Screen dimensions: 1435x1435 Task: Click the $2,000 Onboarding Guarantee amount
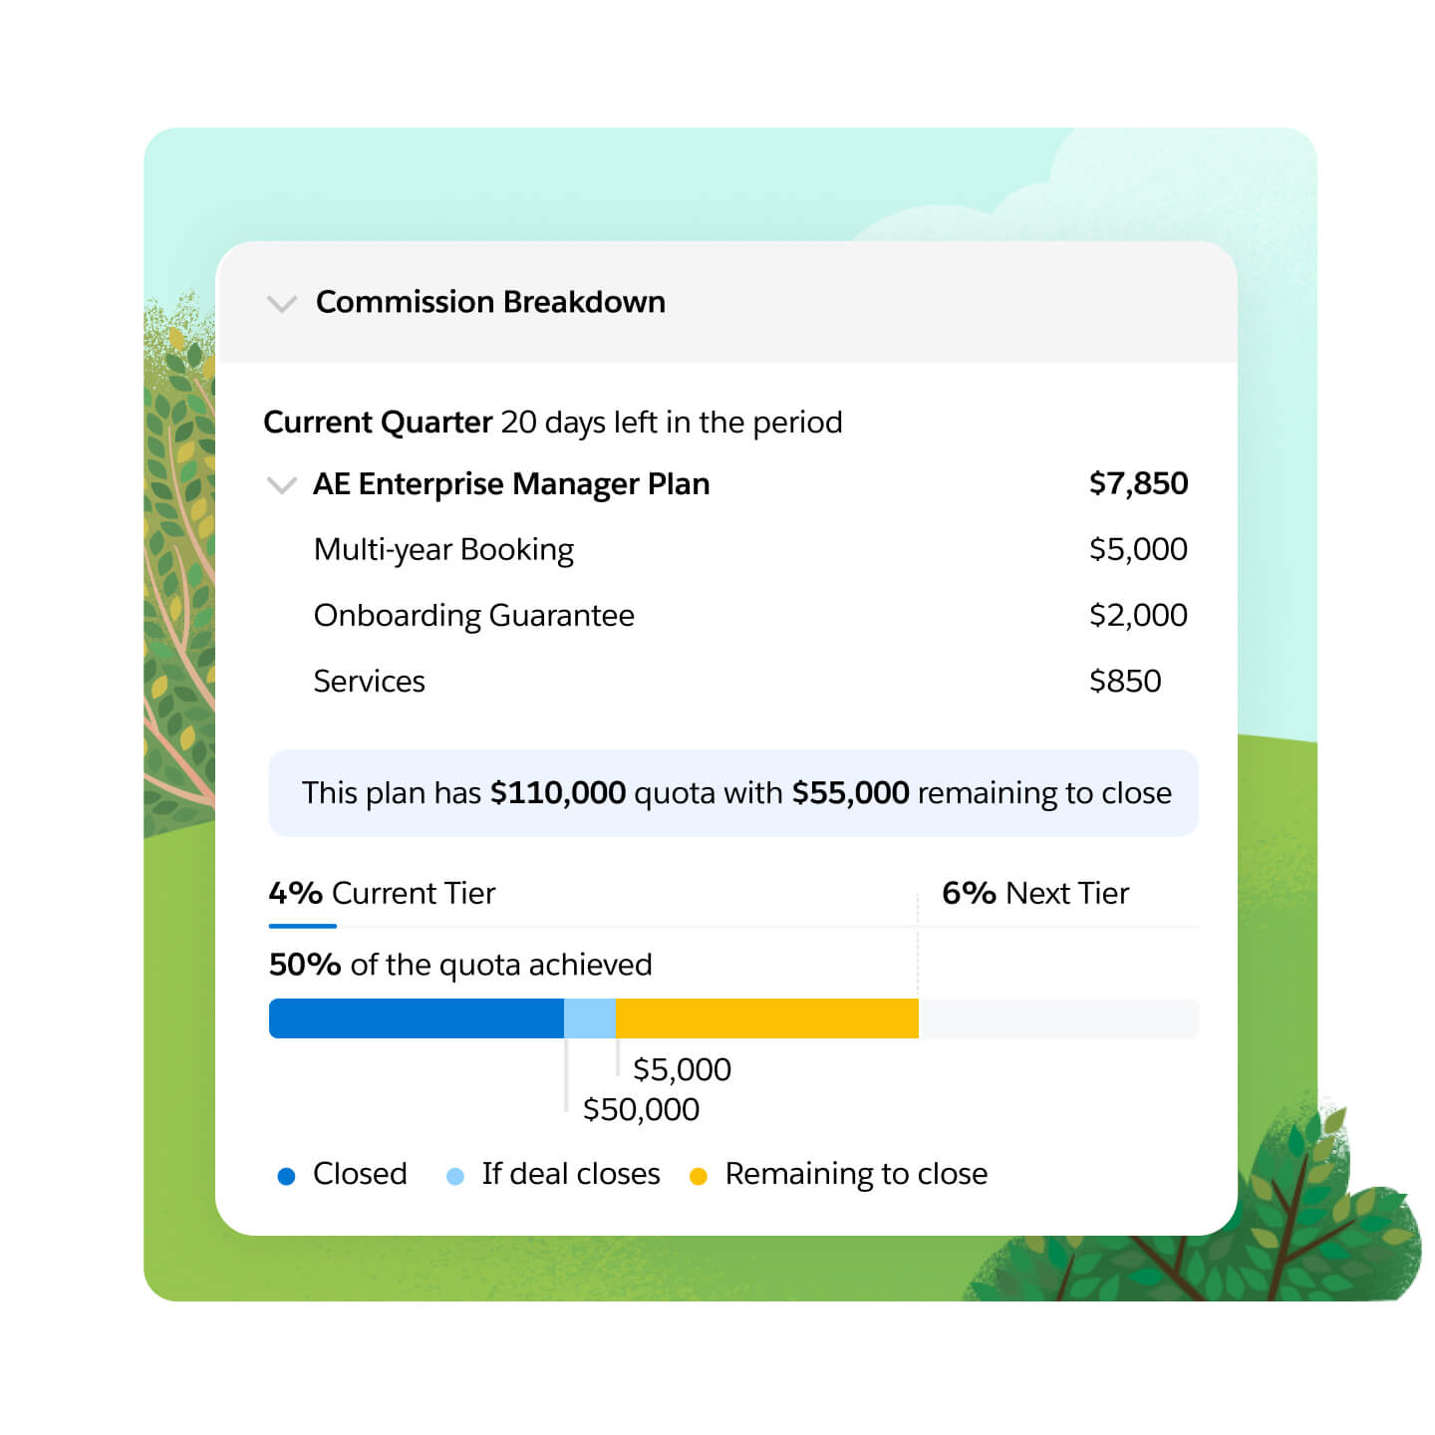point(1138,616)
